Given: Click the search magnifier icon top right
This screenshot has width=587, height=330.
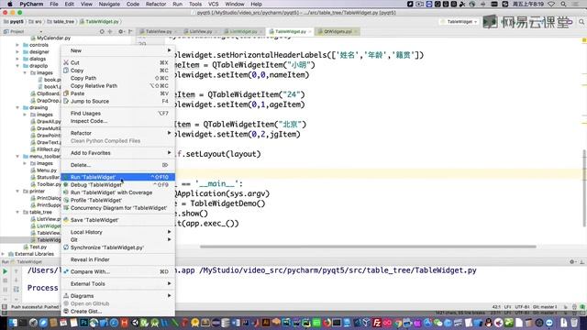Looking at the screenshot, I should click(581, 22).
